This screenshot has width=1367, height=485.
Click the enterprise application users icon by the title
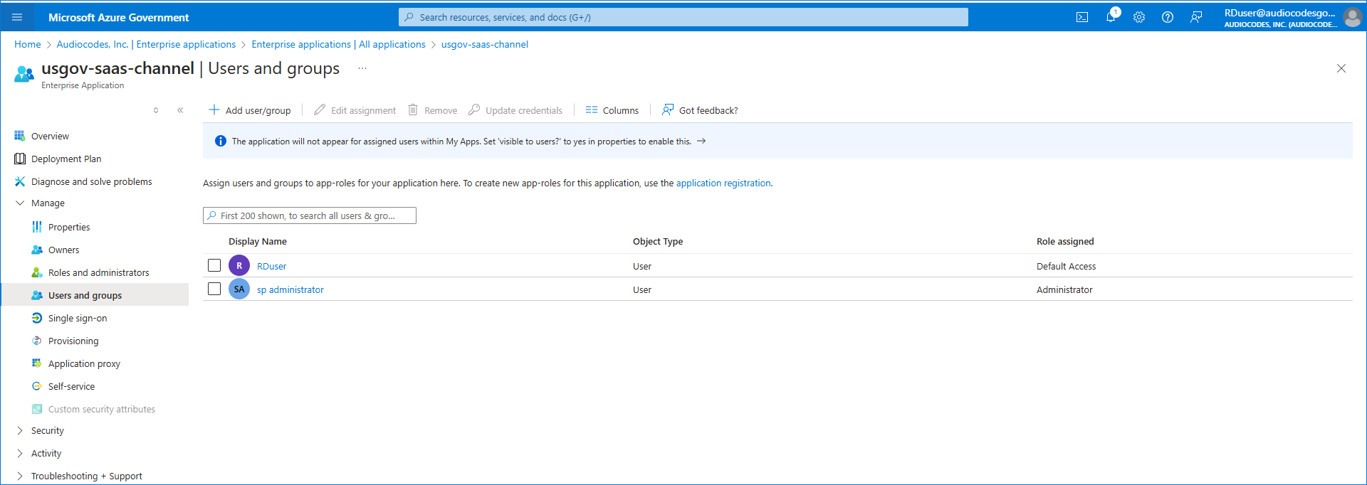coord(24,74)
